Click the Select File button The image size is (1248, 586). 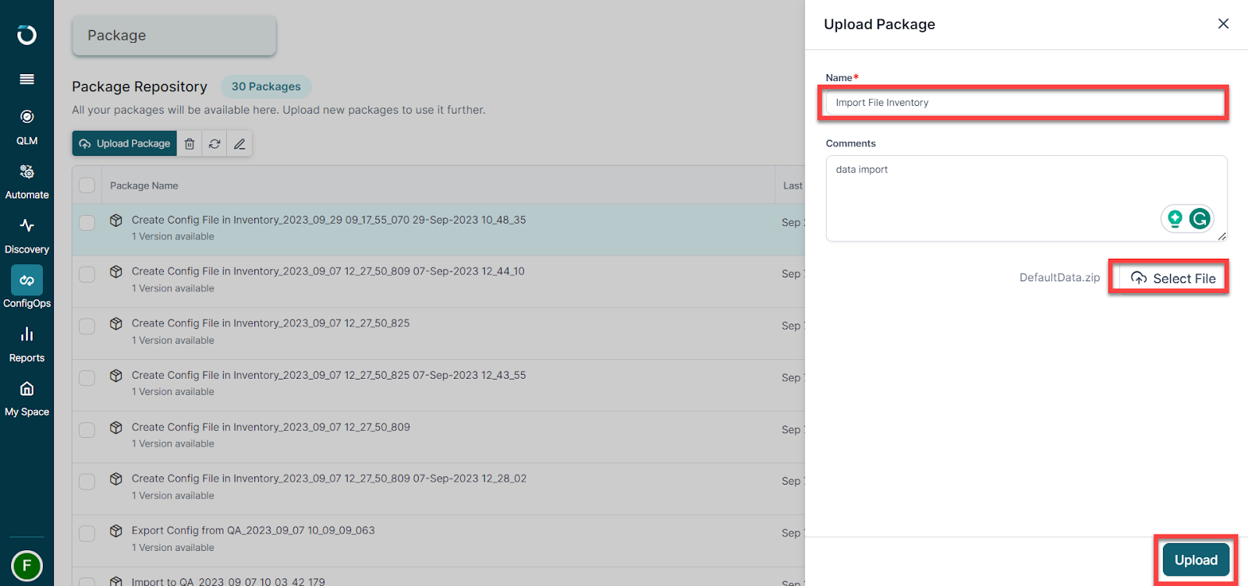(1172, 278)
